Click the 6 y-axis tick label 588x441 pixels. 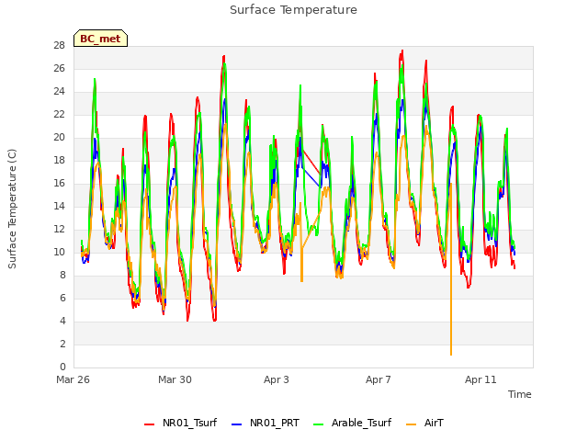62,298
